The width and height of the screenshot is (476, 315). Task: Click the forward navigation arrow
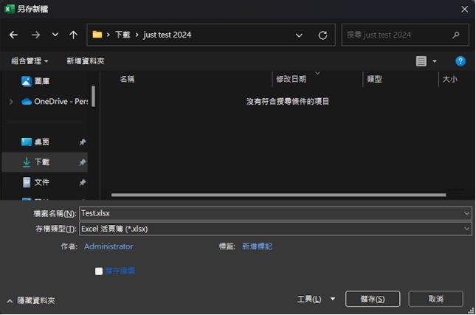tap(35, 35)
